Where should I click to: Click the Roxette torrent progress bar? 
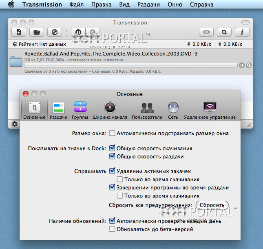click(131, 65)
